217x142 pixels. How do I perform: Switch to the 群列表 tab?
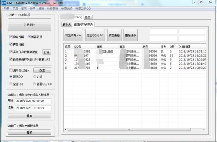(67, 25)
